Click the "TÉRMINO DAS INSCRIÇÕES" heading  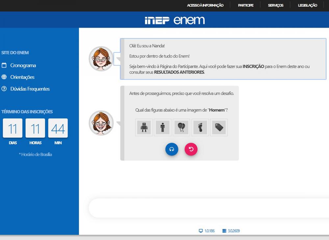point(27,111)
